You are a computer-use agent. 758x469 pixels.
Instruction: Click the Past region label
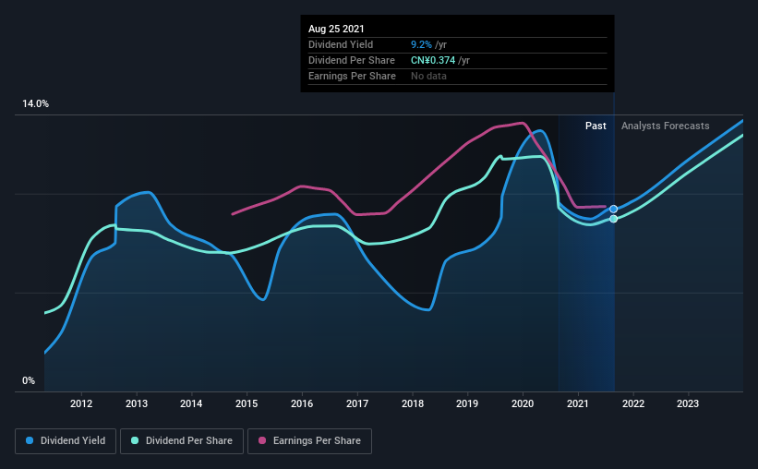click(x=596, y=126)
